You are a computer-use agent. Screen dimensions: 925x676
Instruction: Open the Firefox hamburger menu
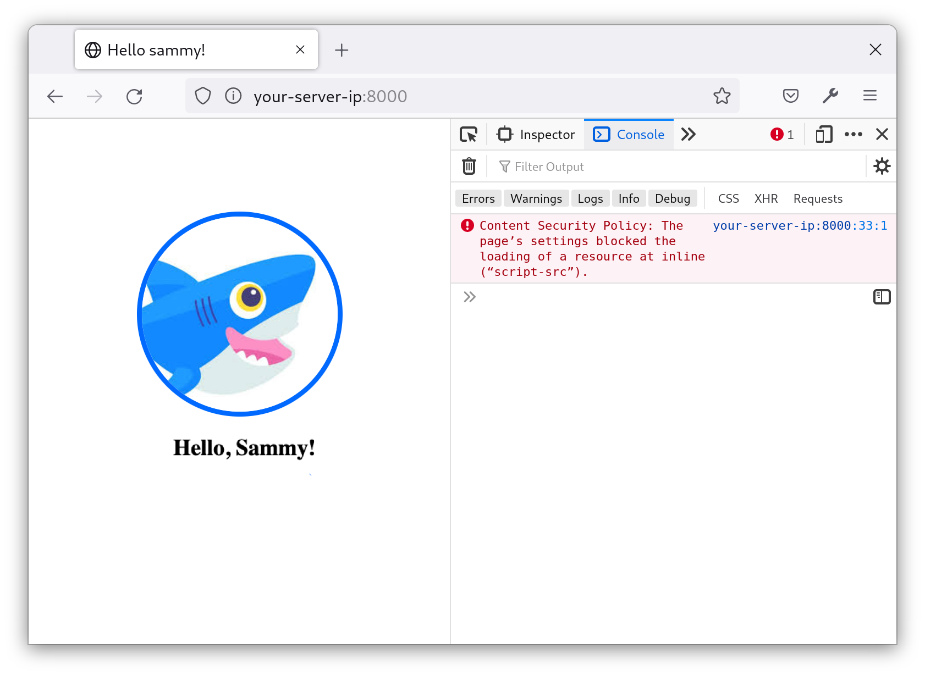click(x=870, y=96)
